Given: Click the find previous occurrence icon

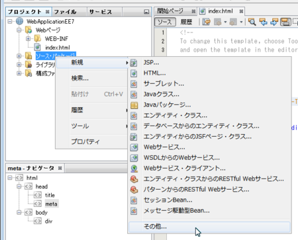Looking at the screenshot, I should [263, 22].
